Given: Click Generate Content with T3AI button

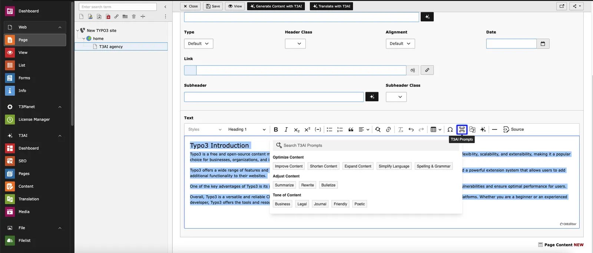Looking at the screenshot, I should [276, 6].
